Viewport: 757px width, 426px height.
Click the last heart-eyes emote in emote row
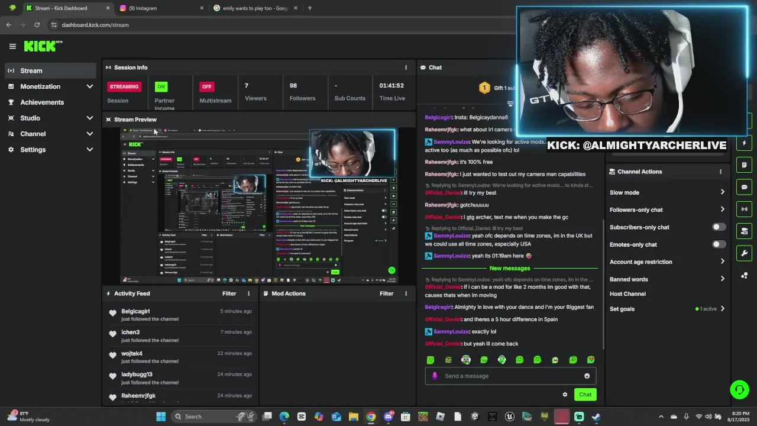click(591, 360)
